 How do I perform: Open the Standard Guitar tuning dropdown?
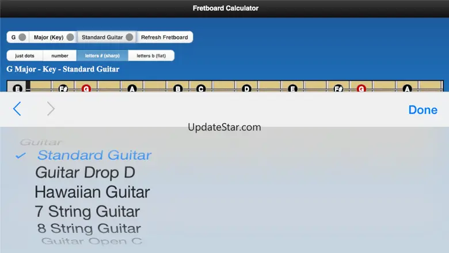107,37
